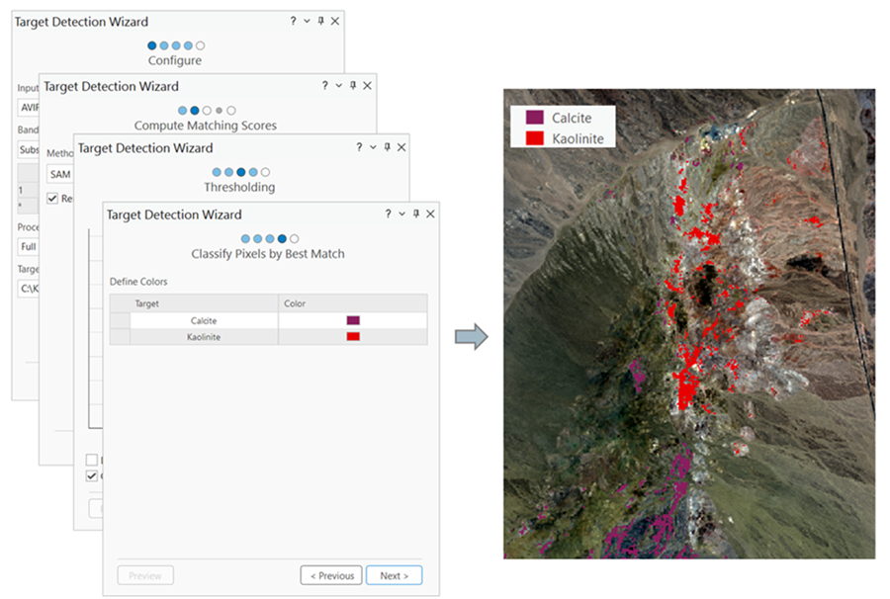
Task: Select the row header beside Calcite
Action: click(x=120, y=320)
